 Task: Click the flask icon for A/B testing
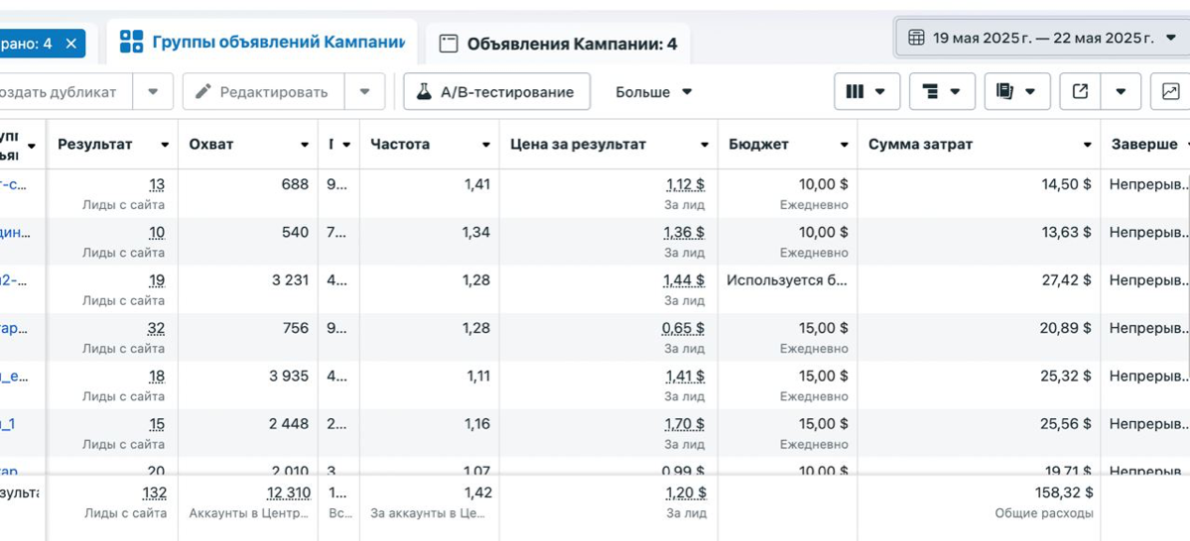coord(424,92)
